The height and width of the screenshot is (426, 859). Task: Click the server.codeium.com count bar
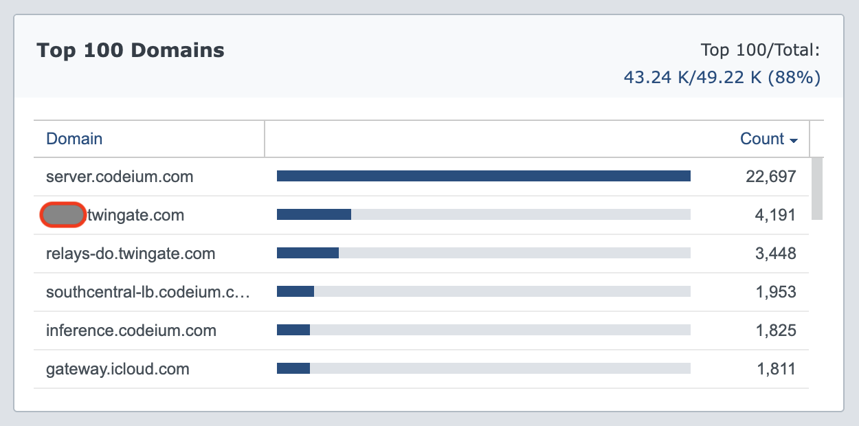(483, 177)
